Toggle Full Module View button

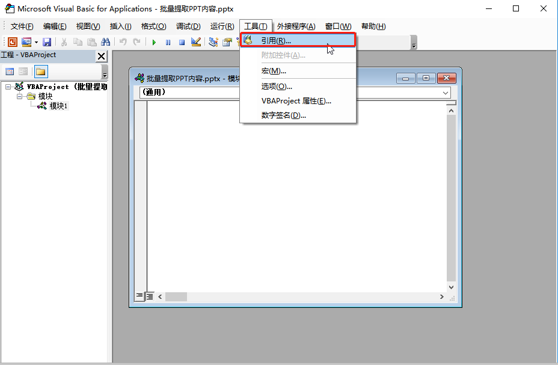pyautogui.click(x=150, y=296)
